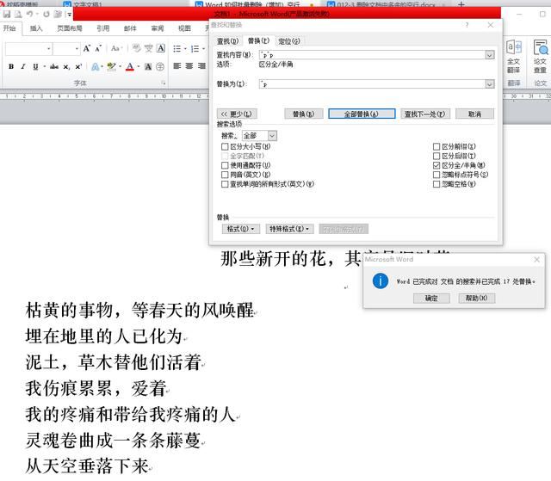Expand the 替换为 history dropdown
This screenshot has height=481, width=551.
[490, 84]
